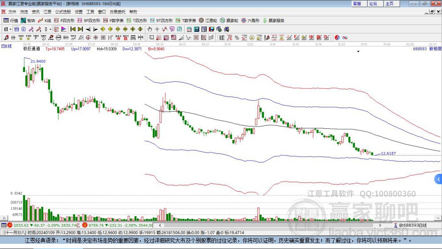Open the 文件 menu
Viewport: 442px width, 249px height.
point(12,12)
